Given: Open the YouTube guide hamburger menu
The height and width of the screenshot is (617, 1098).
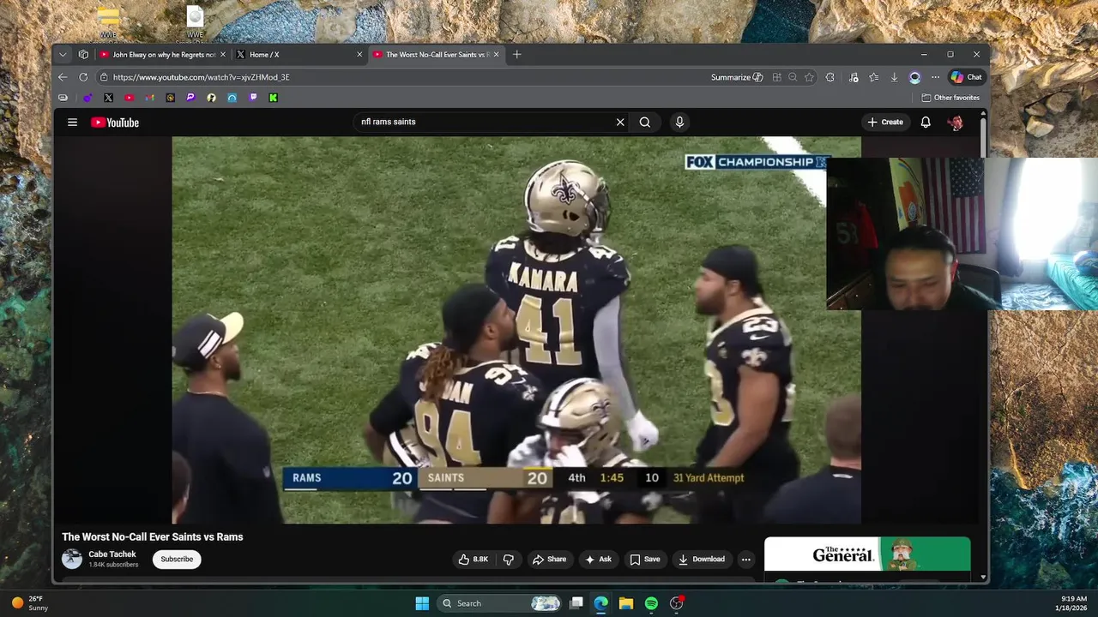Looking at the screenshot, I should pos(72,123).
